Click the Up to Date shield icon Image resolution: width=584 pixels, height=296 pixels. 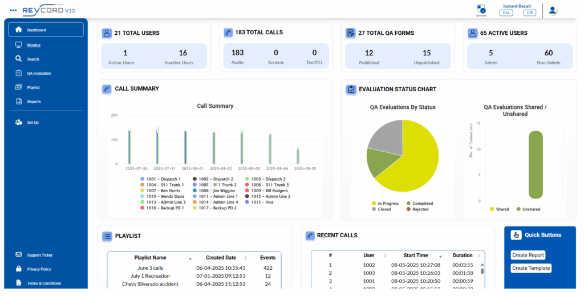pos(481,9)
